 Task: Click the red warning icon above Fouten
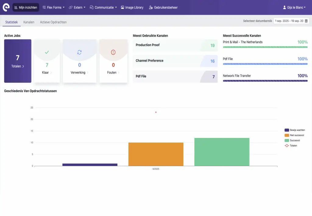pos(113,52)
